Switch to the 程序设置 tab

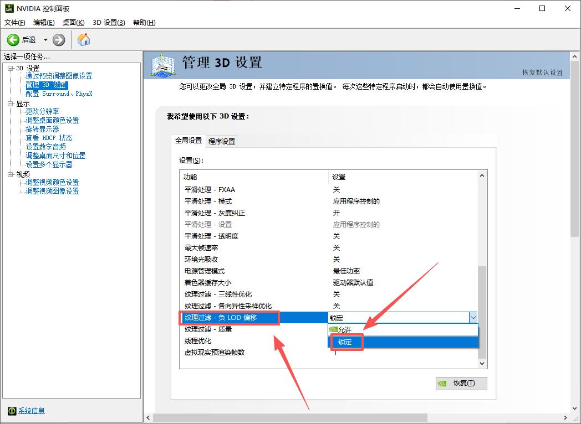[222, 141]
